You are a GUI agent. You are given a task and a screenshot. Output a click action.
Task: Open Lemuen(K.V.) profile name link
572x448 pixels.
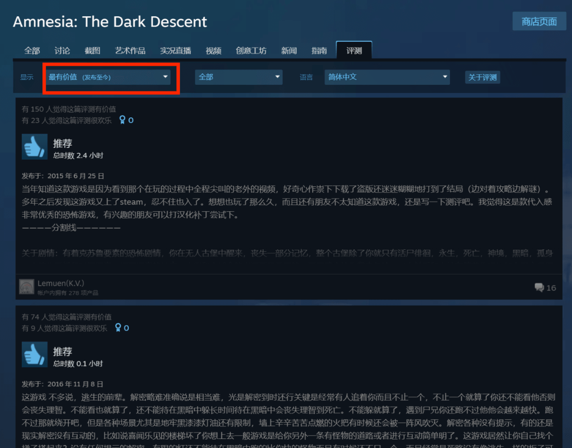coord(61,283)
